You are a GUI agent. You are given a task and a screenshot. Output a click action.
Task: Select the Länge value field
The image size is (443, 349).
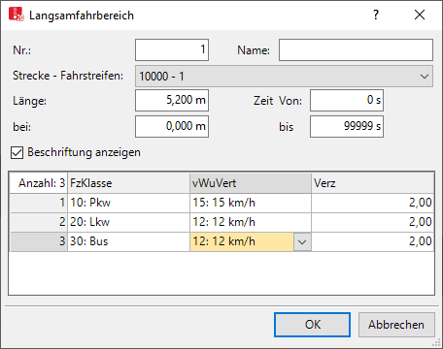pos(172,101)
